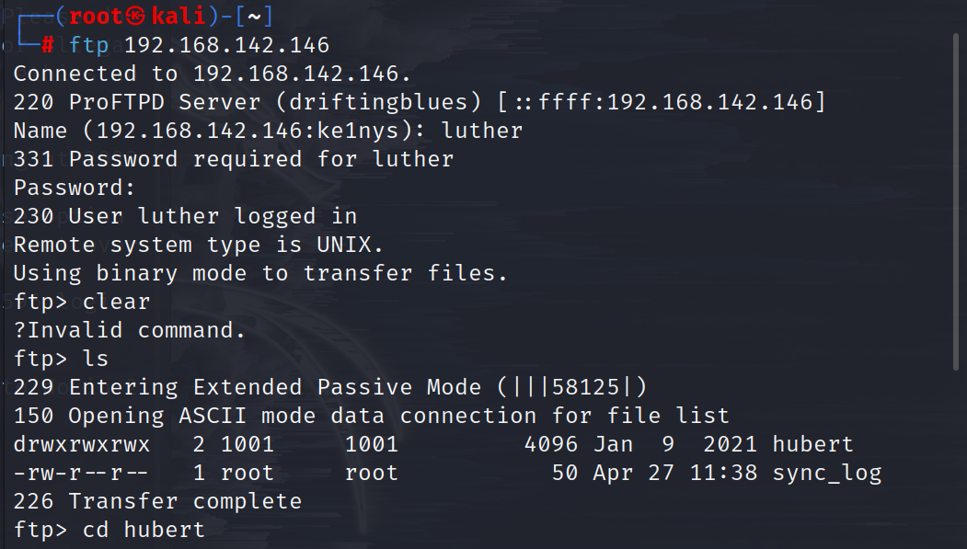Click the '?Invalid command.' message
The image size is (967, 549).
(x=130, y=330)
